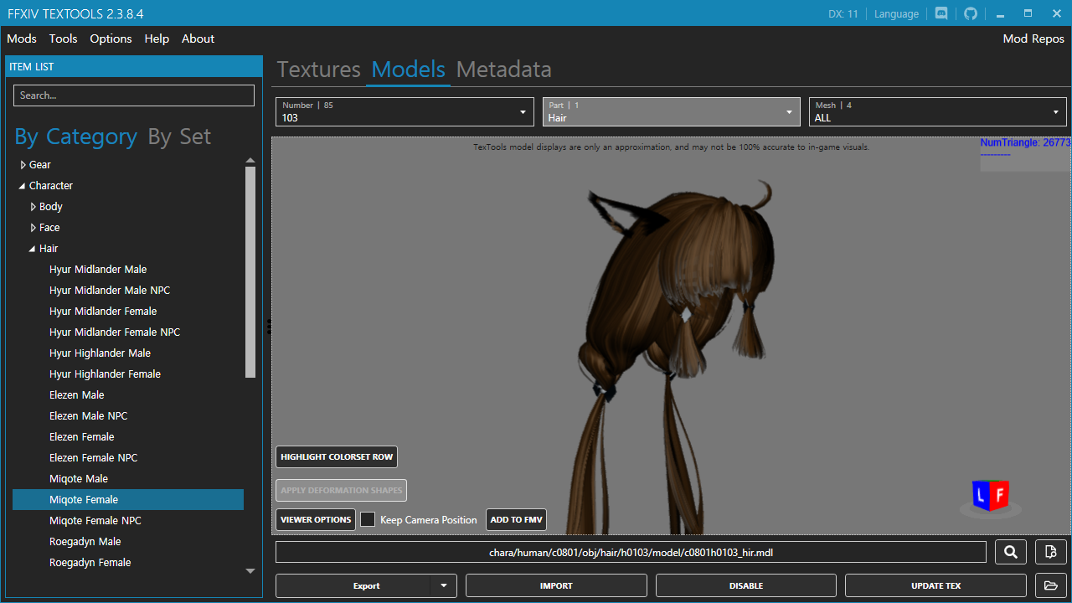Click the item list scrollbar thumb
The height and width of the screenshot is (603, 1072).
point(250,272)
